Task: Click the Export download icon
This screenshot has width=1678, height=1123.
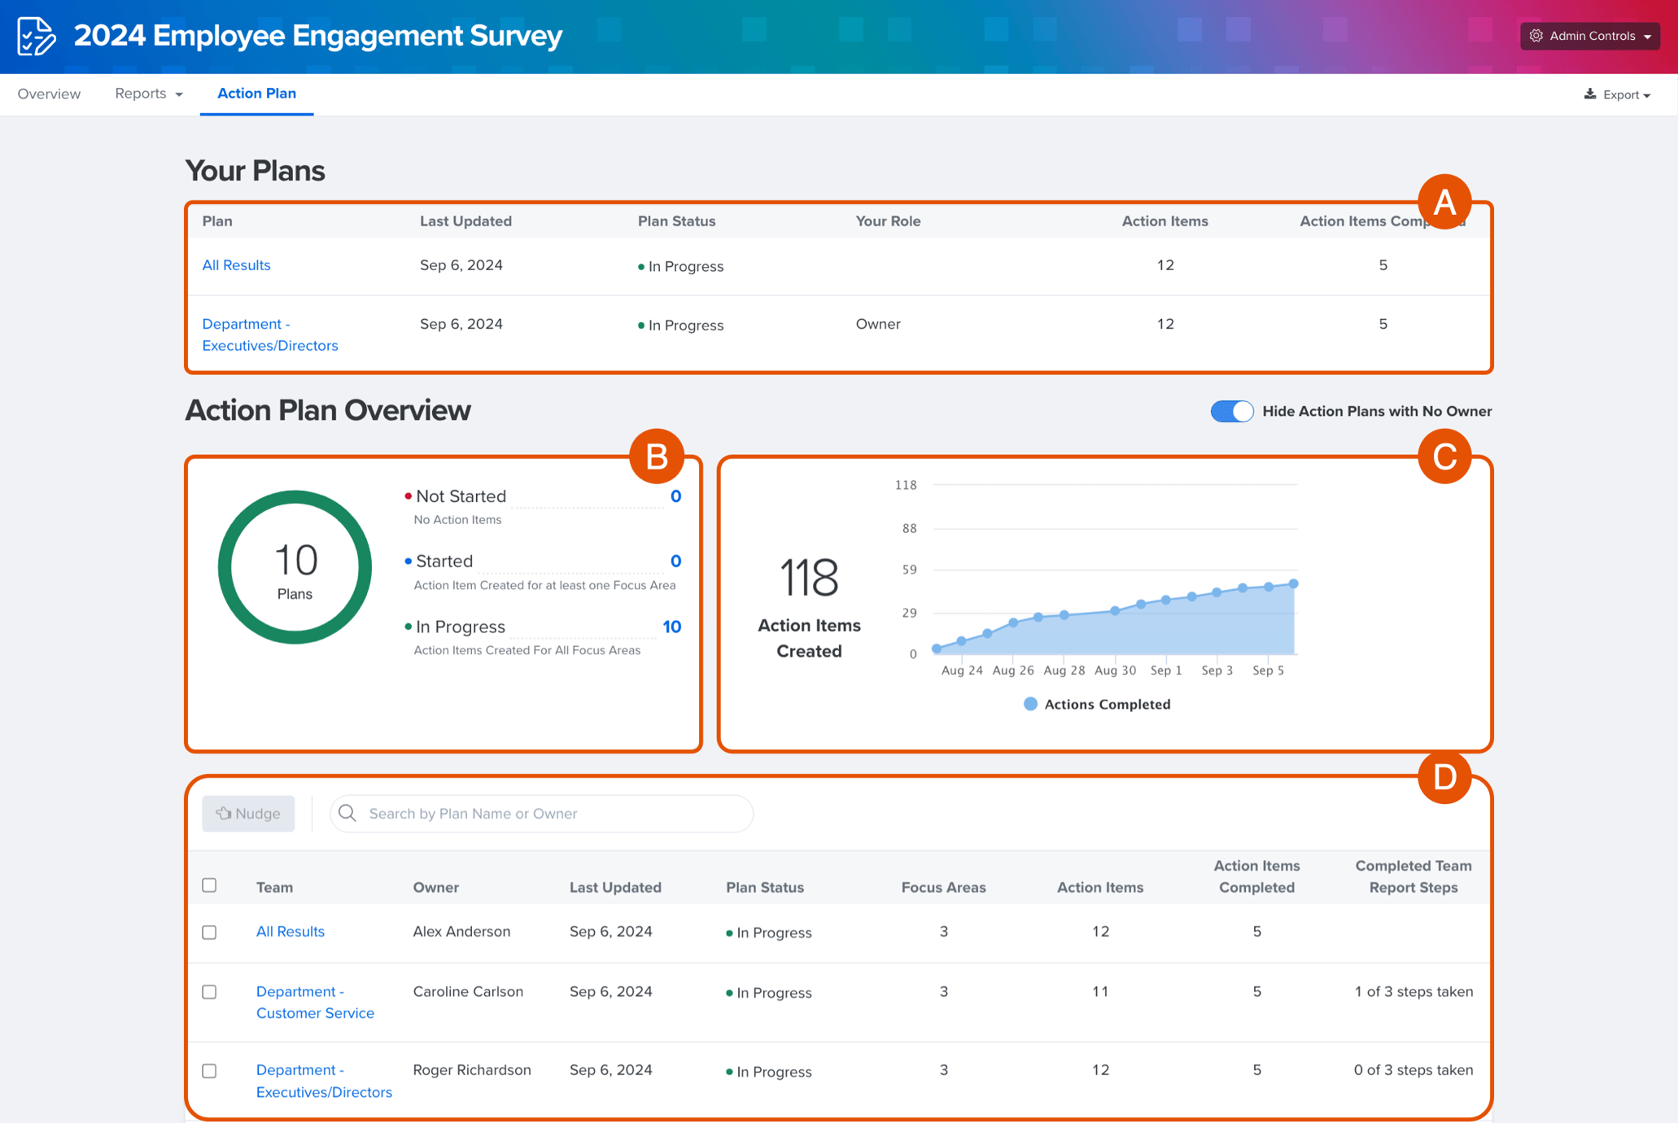Action: pos(1590,94)
